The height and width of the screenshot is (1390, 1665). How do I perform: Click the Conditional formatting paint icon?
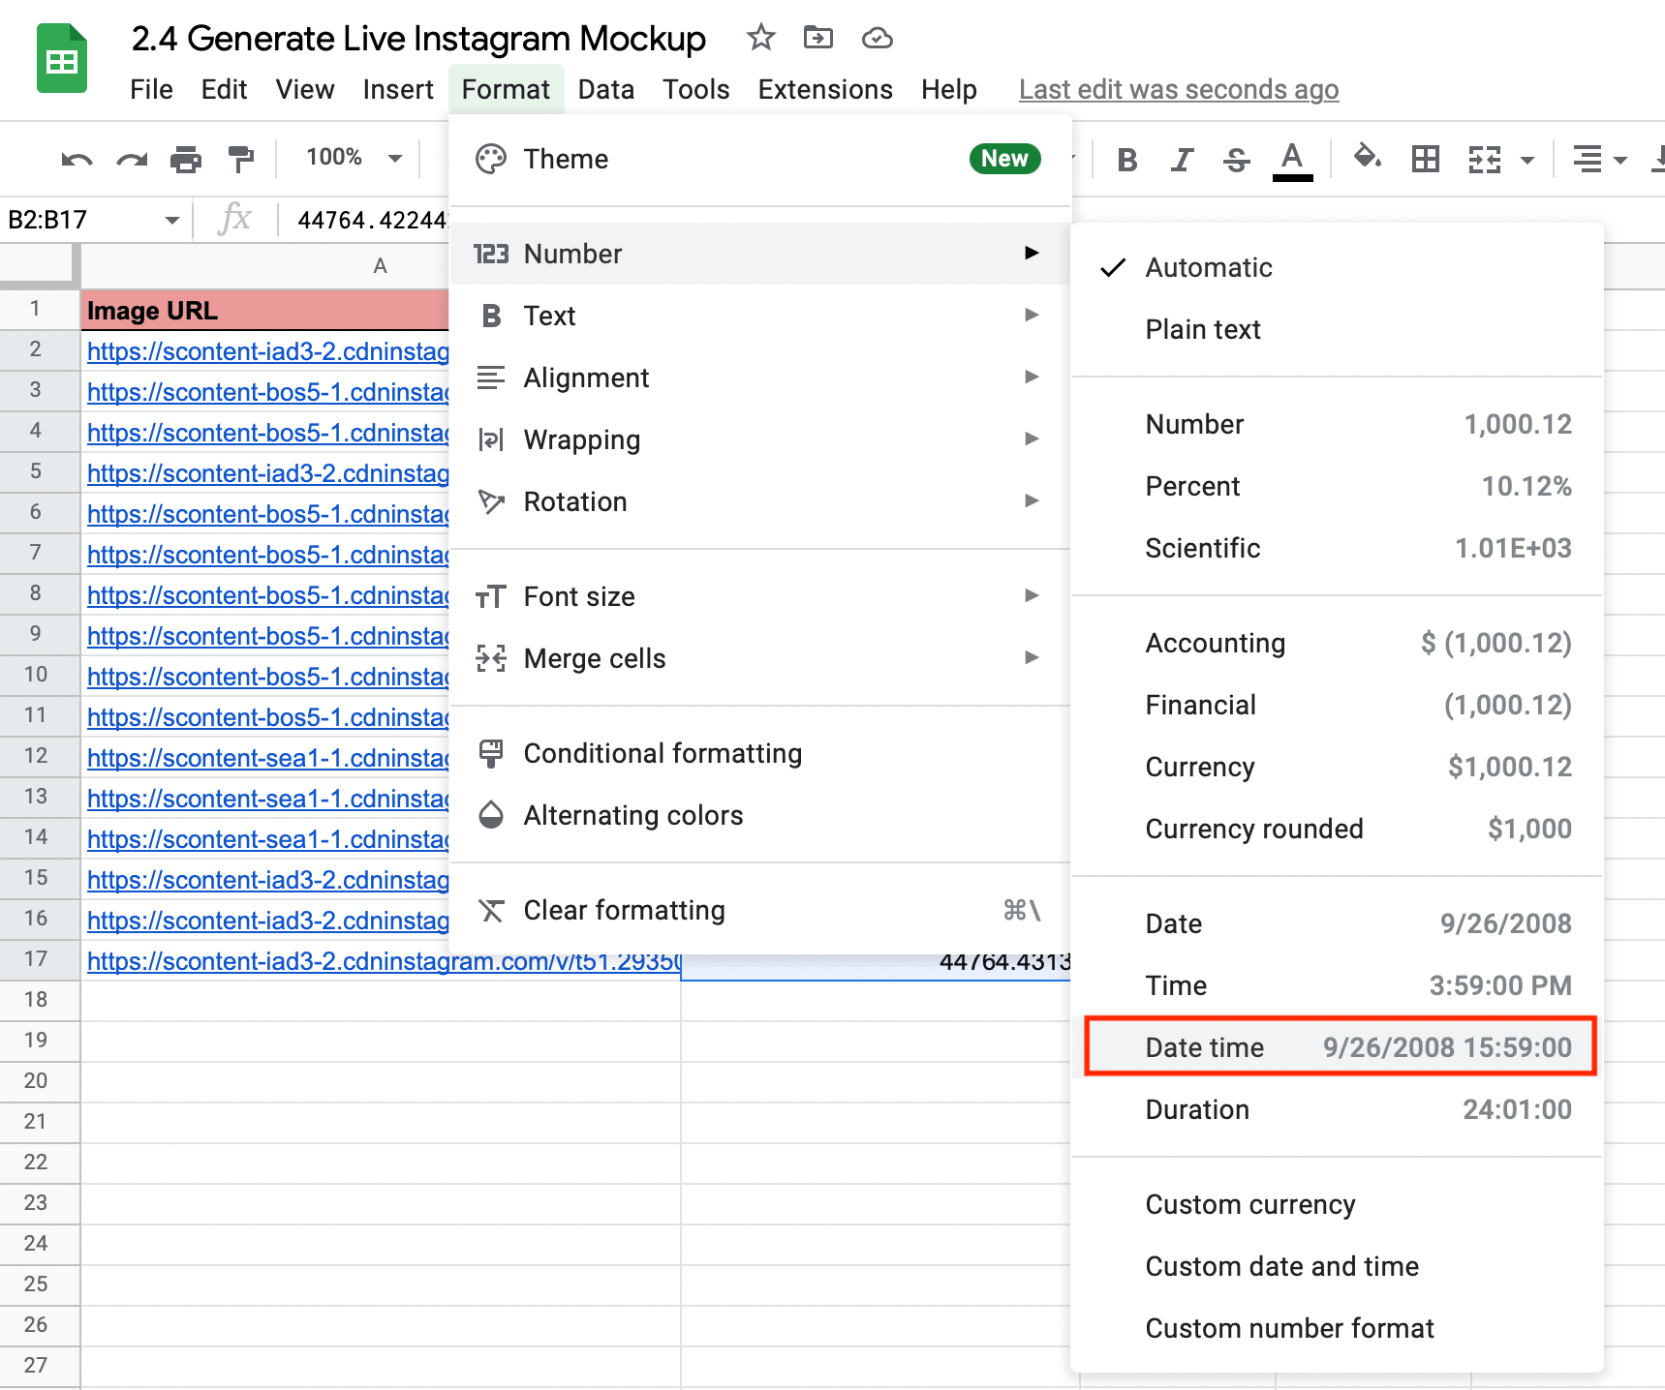491,753
